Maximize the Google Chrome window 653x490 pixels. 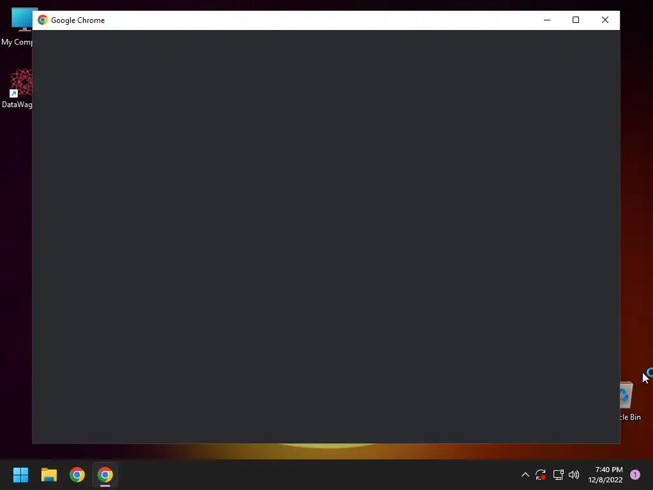coord(576,20)
